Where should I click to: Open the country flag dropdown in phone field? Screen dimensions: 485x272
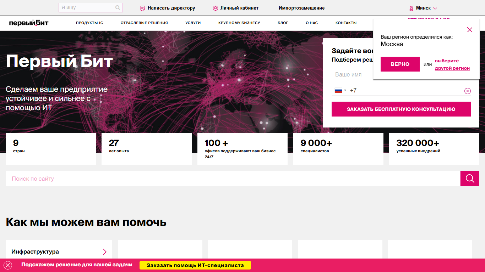click(340, 91)
